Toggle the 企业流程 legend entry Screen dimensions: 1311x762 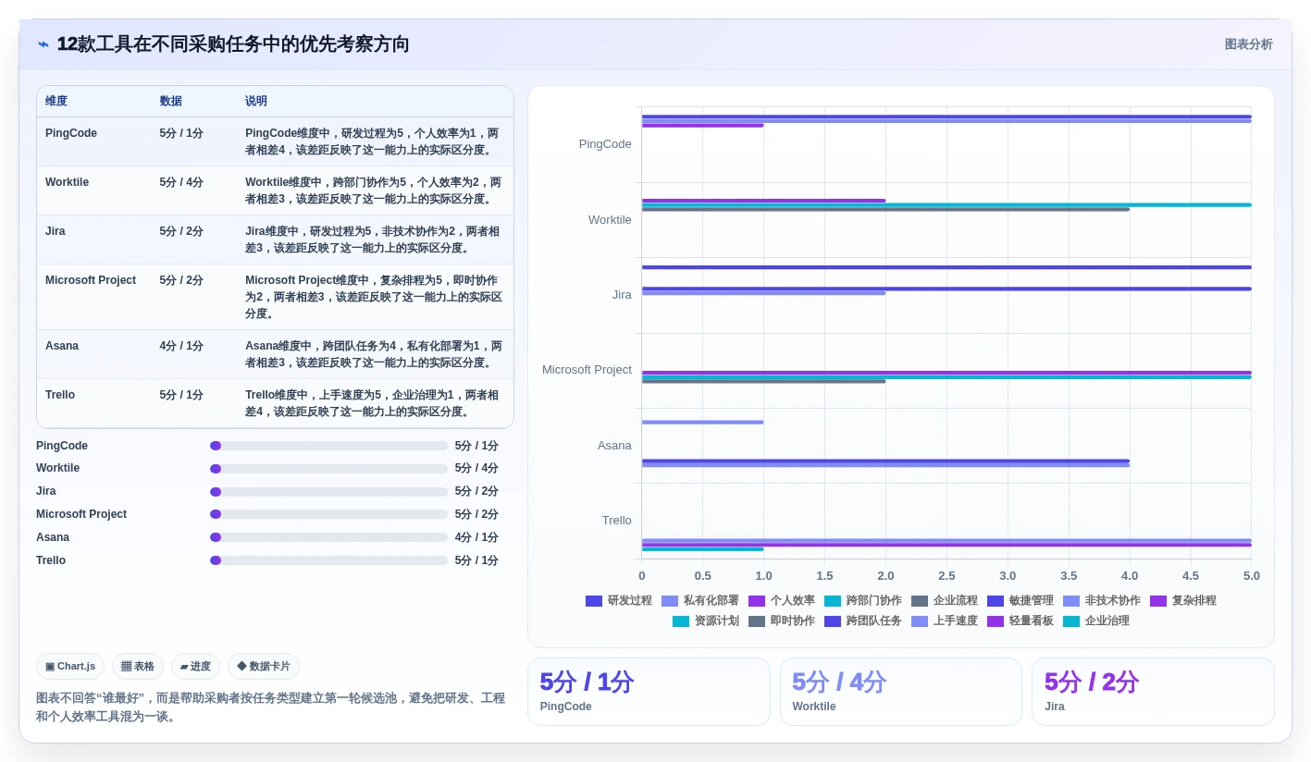click(x=945, y=600)
